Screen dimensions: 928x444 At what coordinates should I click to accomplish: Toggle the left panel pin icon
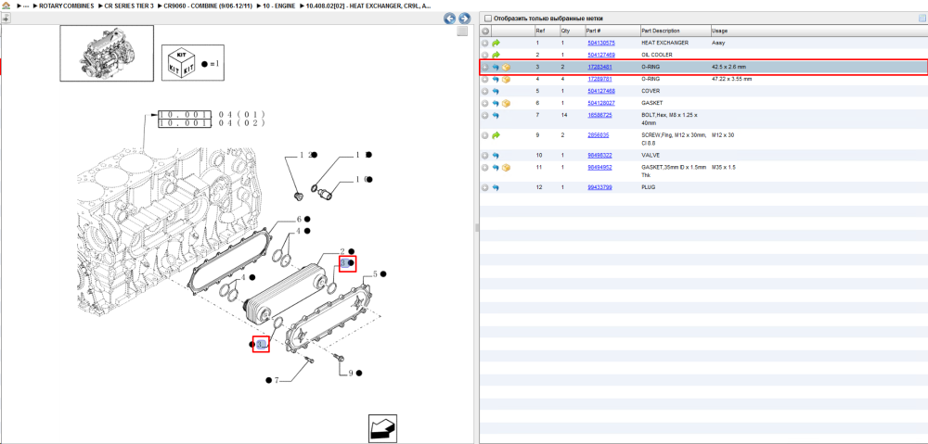pos(6,19)
